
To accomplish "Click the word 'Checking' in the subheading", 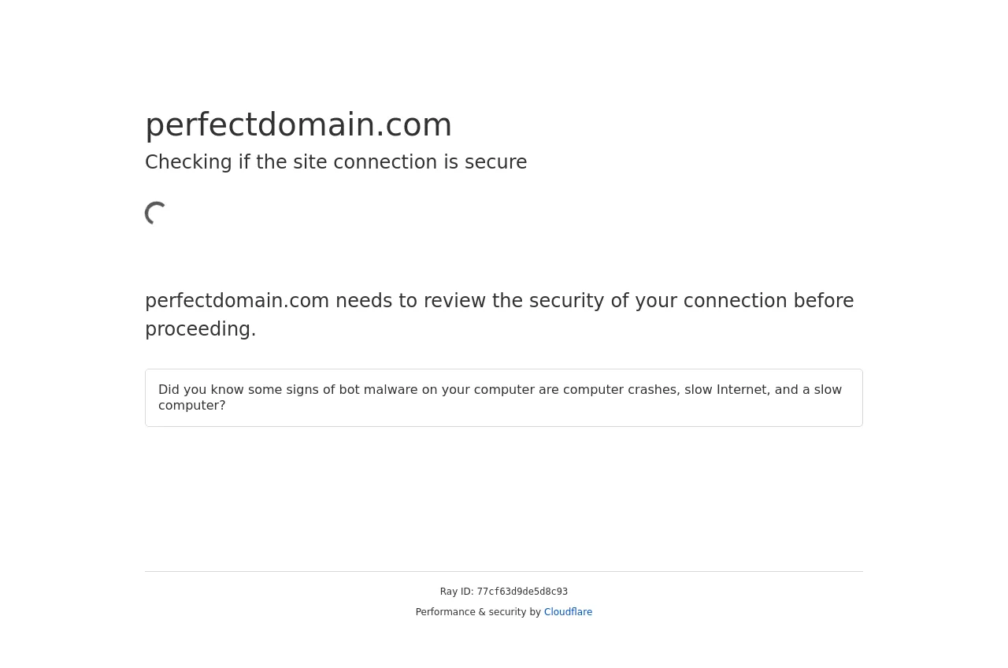I will (x=188, y=162).
